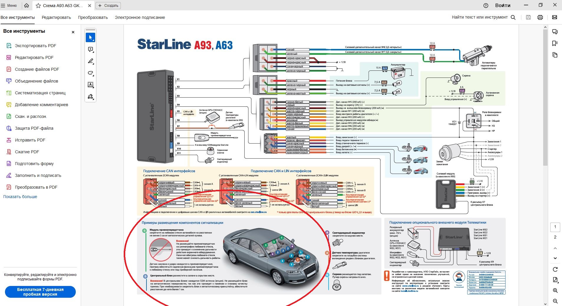Click the StarLine A93, A63 heading
Screen dimensions: 562x306
[185, 45]
